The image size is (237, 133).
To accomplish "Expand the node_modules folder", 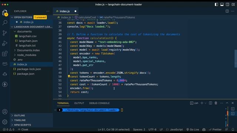I will coord(27,55).
